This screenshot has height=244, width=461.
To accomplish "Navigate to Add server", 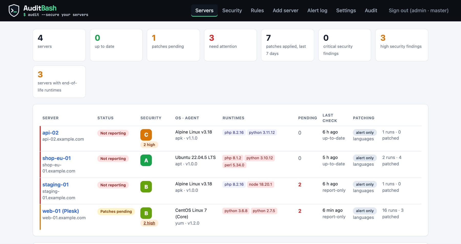I will point(286,10).
